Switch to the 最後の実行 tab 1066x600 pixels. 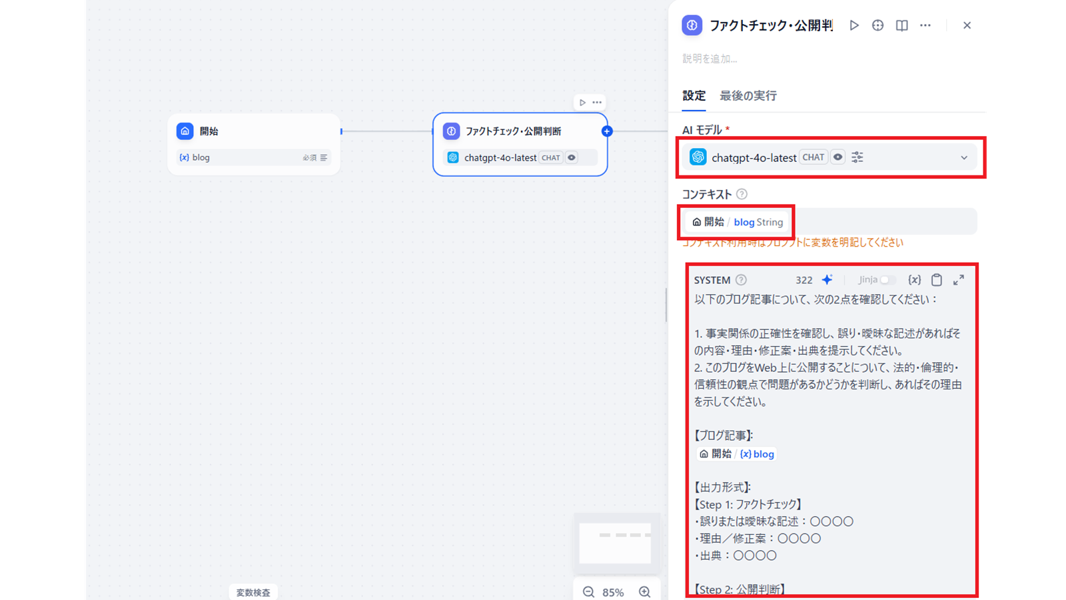coord(748,96)
